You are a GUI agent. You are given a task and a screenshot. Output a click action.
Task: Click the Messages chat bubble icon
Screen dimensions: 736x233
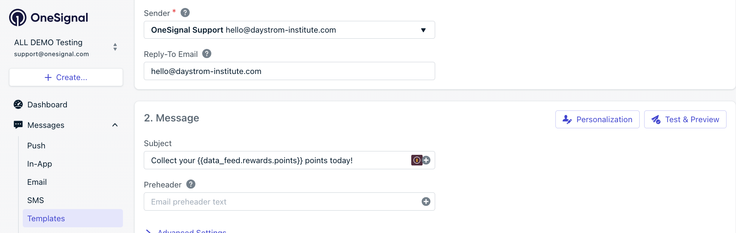(18, 125)
